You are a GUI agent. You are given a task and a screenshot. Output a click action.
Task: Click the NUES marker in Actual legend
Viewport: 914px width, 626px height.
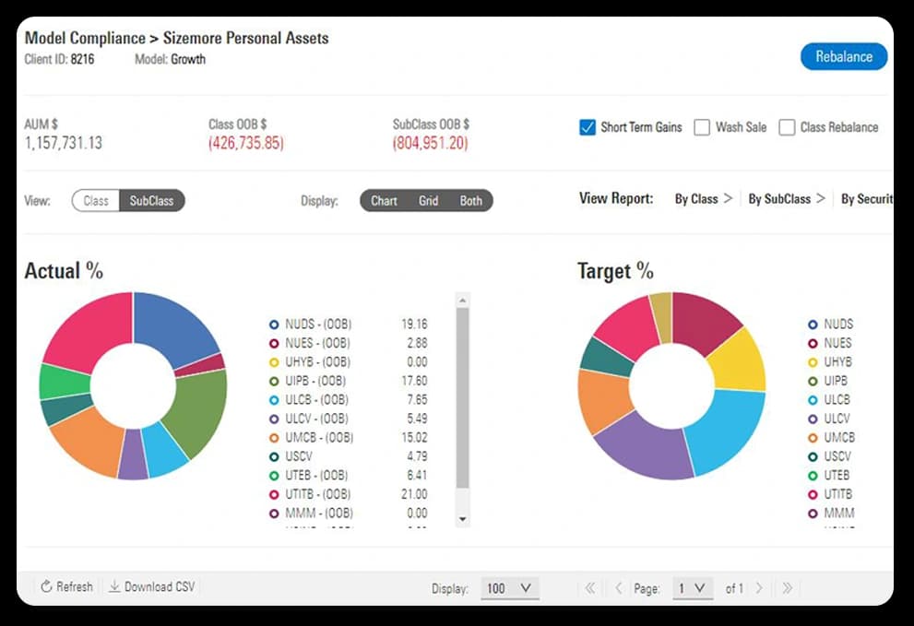[x=274, y=343]
